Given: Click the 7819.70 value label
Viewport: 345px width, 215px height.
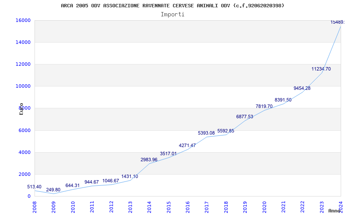Looking at the screenshot, I should click(x=264, y=106).
